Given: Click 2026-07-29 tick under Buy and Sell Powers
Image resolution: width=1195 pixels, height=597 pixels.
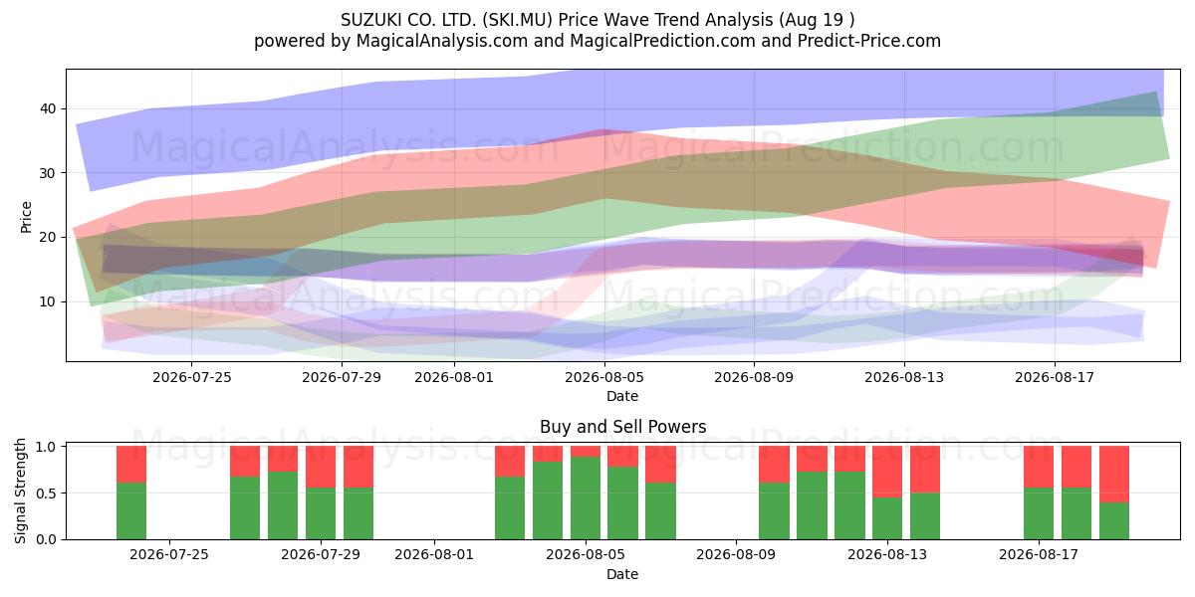Looking at the screenshot, I should pyautogui.click(x=321, y=554).
